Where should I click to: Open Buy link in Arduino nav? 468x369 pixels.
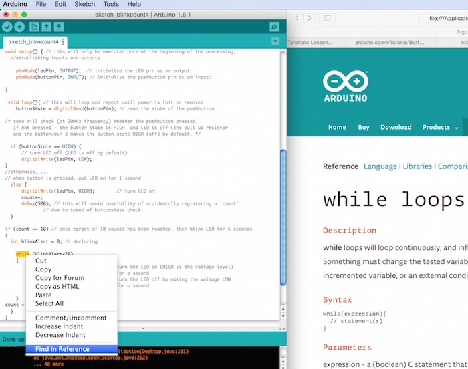coord(364,127)
